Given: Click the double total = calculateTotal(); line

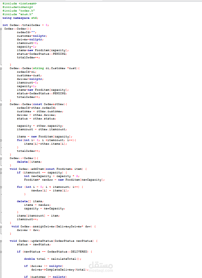Looking at the screenshot, I should pos(52,259).
